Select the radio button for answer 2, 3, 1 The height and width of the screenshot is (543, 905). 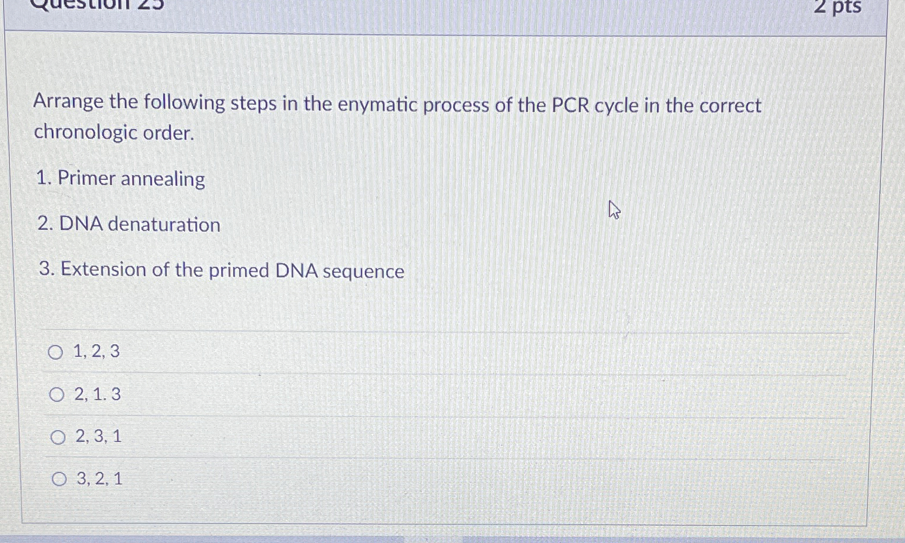(x=57, y=437)
